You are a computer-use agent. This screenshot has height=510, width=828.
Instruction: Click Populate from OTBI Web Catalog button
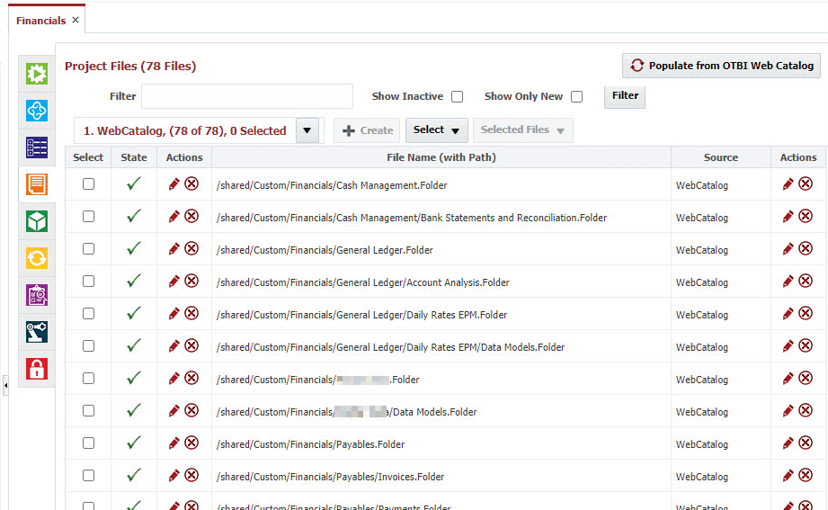click(721, 66)
